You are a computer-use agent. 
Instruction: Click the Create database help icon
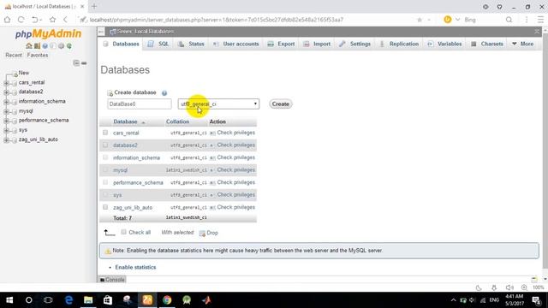164,93
